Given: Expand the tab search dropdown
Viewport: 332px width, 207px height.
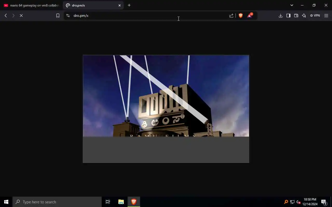Looking at the screenshot, I should coord(292,5).
